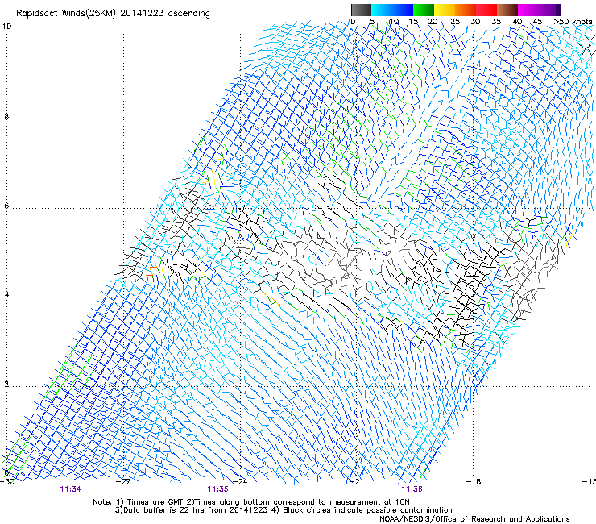Click the latitude '10' axis label
Image resolution: width=596 pixels, height=524 pixels.
[x=6, y=27]
